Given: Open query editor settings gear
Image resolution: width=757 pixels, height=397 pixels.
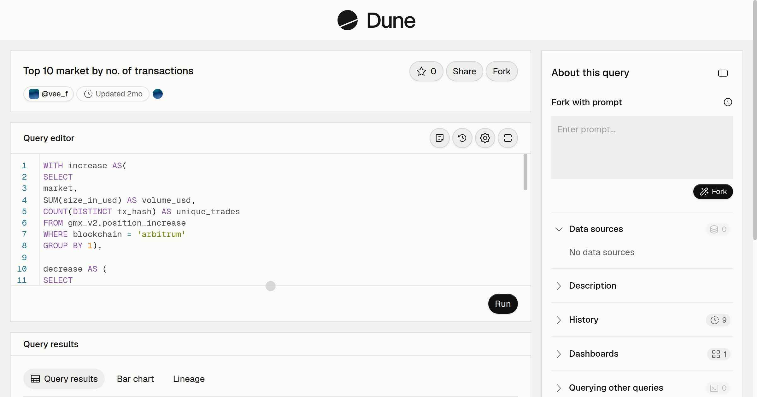Looking at the screenshot, I should pos(485,138).
